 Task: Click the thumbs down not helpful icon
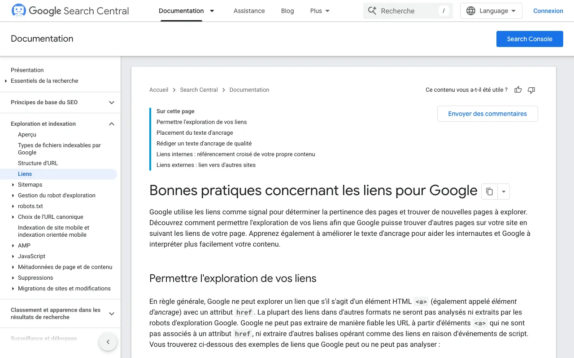point(531,90)
